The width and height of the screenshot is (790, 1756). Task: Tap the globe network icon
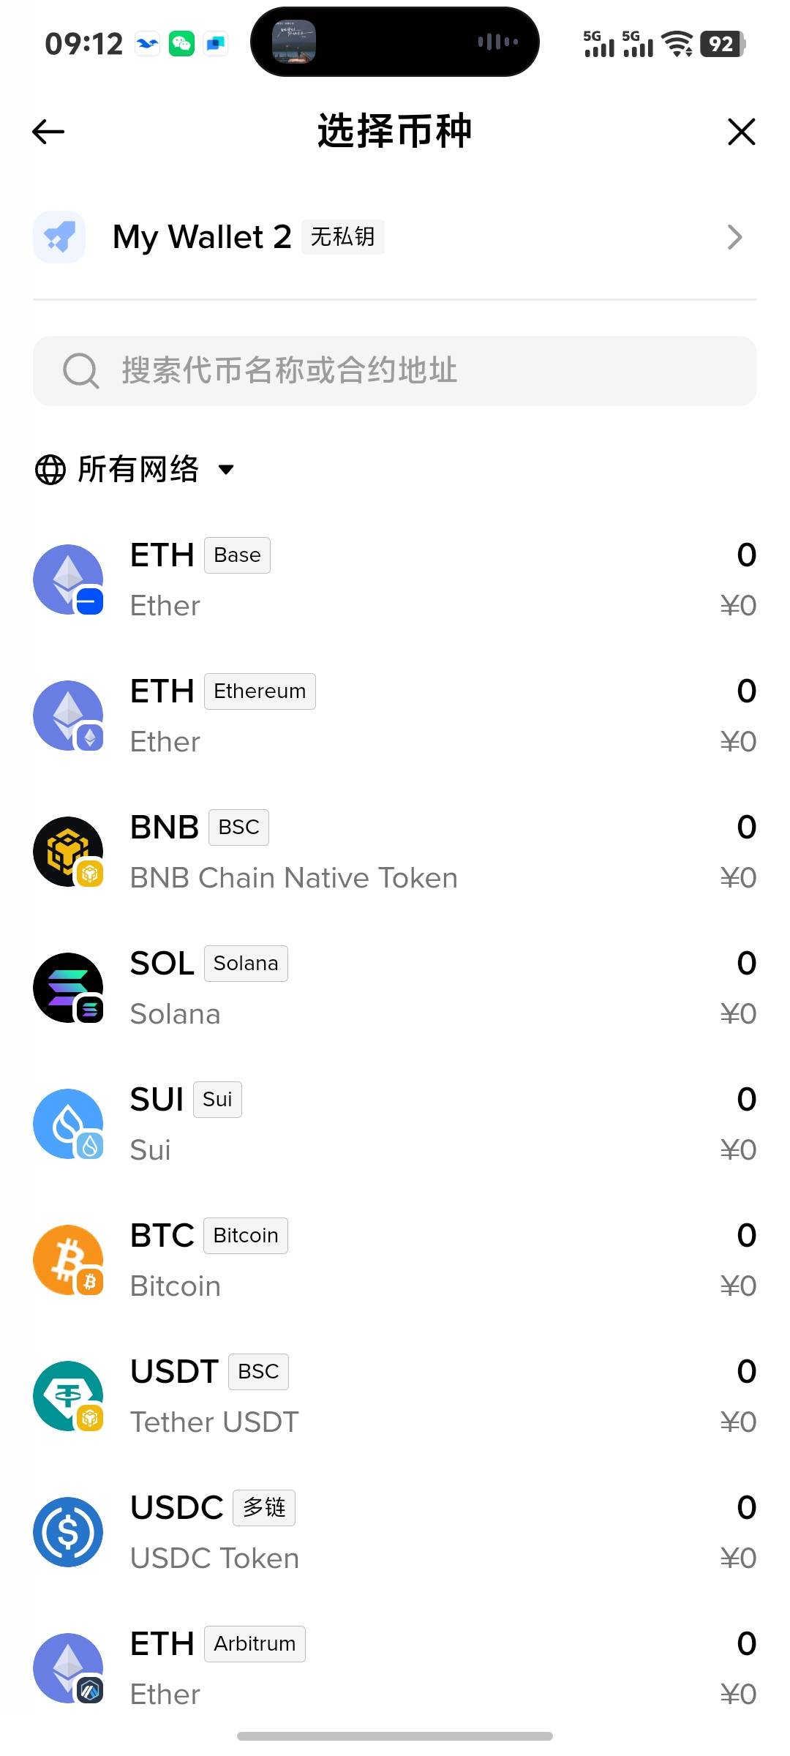[x=50, y=470]
